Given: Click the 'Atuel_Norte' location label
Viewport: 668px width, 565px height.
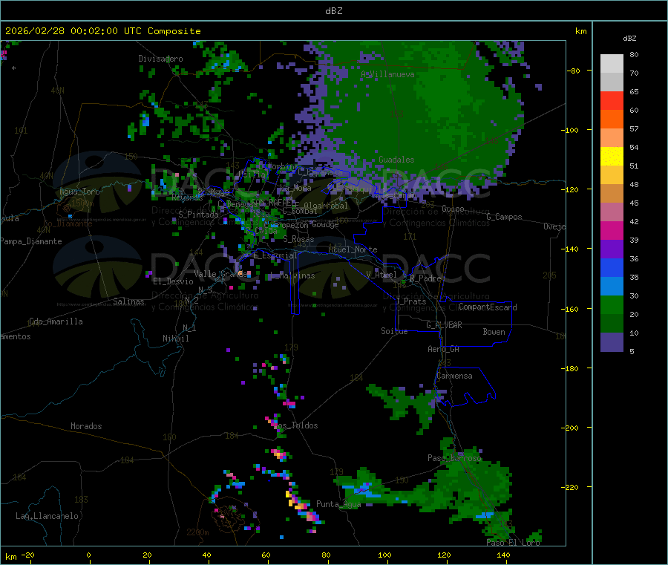Looking at the screenshot, I should pyautogui.click(x=353, y=249).
